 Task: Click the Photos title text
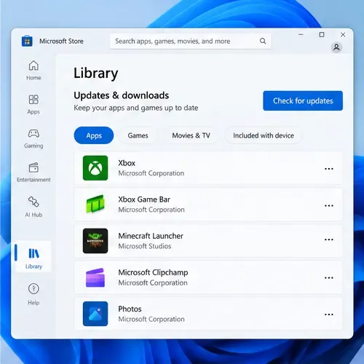130,309
